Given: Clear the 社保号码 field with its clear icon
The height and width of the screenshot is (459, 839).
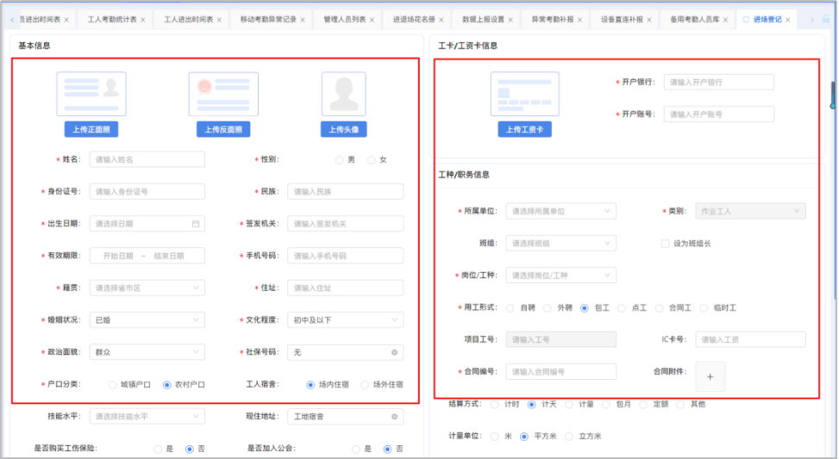Looking at the screenshot, I should point(394,352).
